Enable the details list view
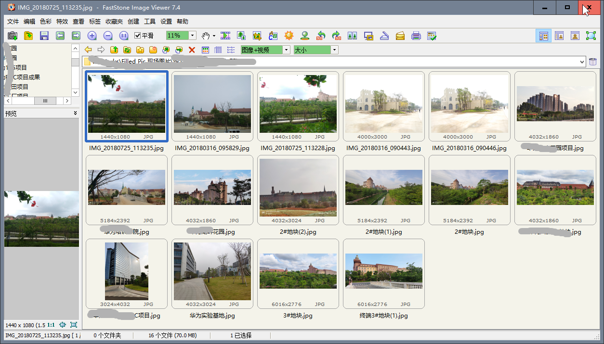604x344 pixels. coord(218,50)
